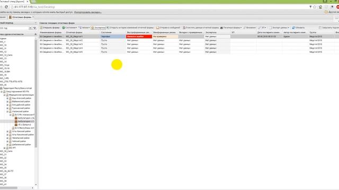Screen dimensions: 339x190
Task: Select "Админ" in the left tree
Action: (x=3, y=39)
